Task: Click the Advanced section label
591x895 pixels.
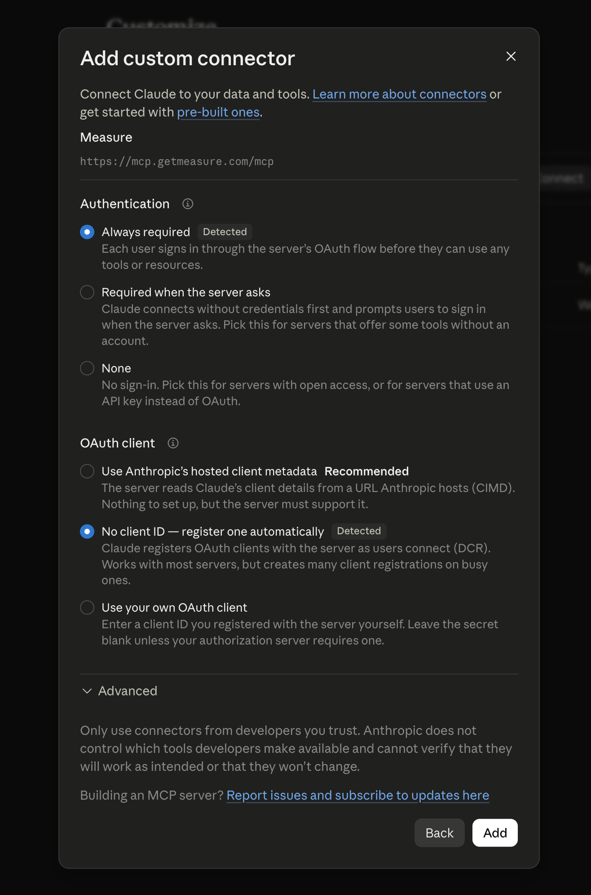Action: (128, 691)
